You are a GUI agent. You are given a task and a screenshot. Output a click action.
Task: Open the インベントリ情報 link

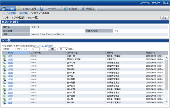coord(9,13)
